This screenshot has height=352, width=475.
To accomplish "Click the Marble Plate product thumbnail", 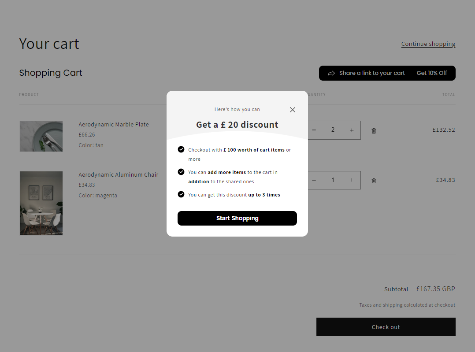I will (x=41, y=136).
